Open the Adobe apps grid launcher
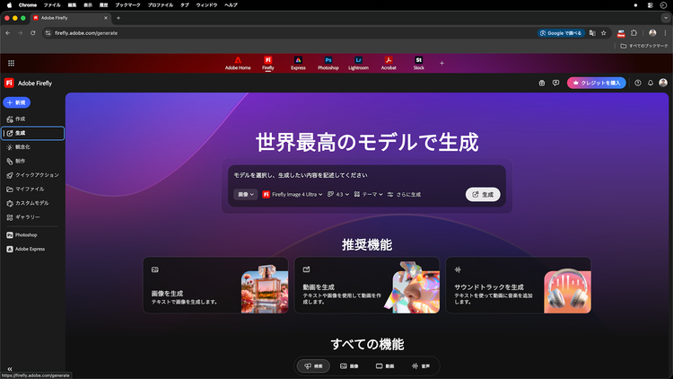Image resolution: width=673 pixels, height=379 pixels. (x=11, y=63)
